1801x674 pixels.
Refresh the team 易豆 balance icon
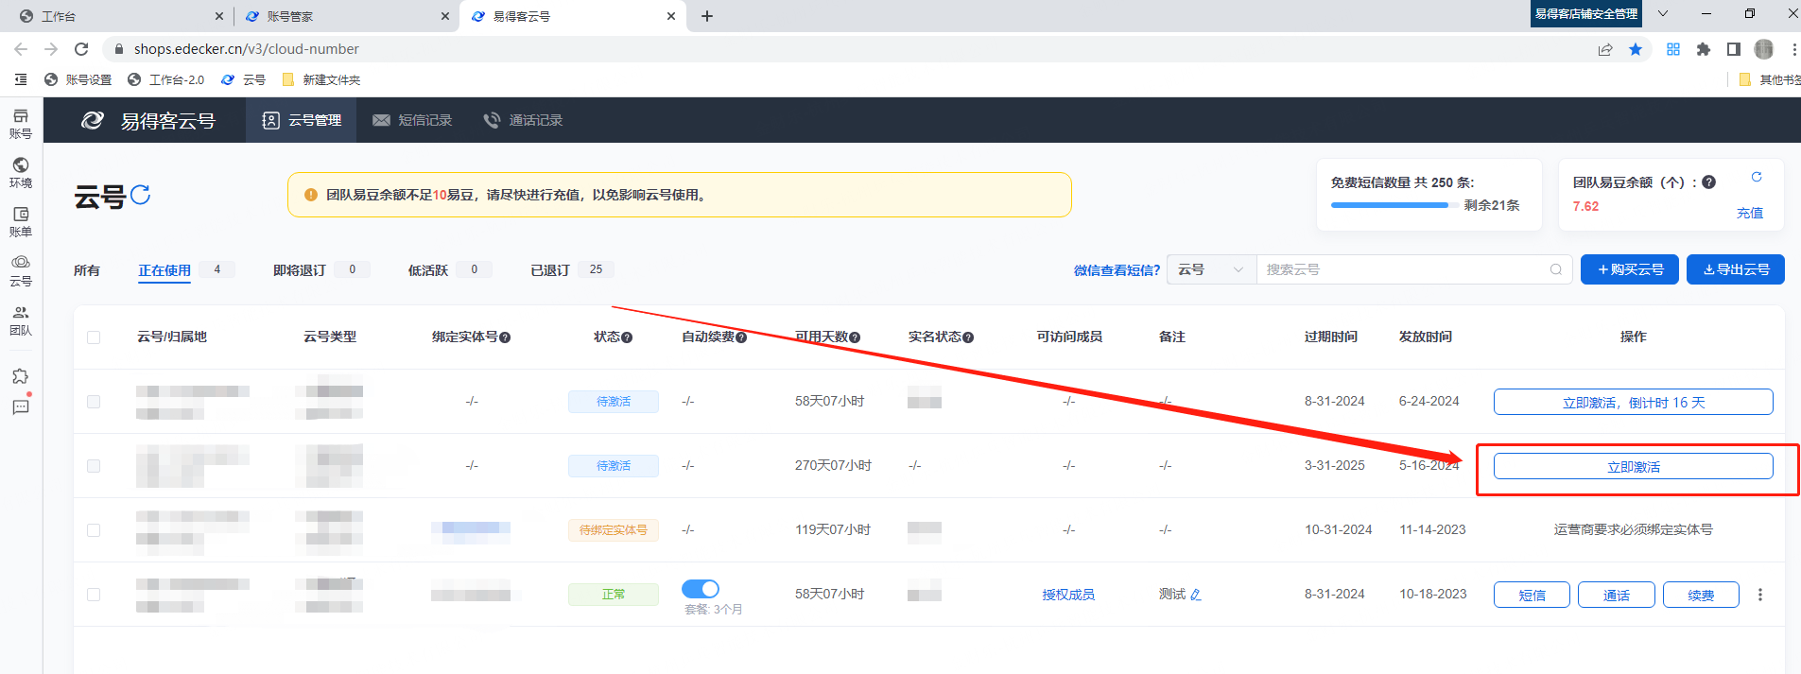pos(1756,177)
